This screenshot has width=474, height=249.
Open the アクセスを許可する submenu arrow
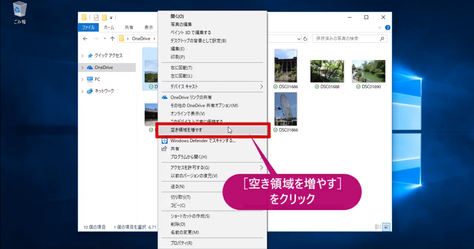(261, 168)
